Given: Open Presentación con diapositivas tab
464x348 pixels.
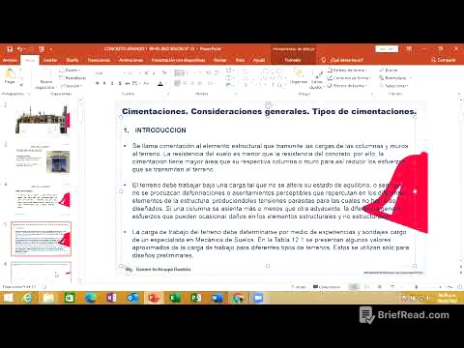Looking at the screenshot, I should tap(178, 60).
